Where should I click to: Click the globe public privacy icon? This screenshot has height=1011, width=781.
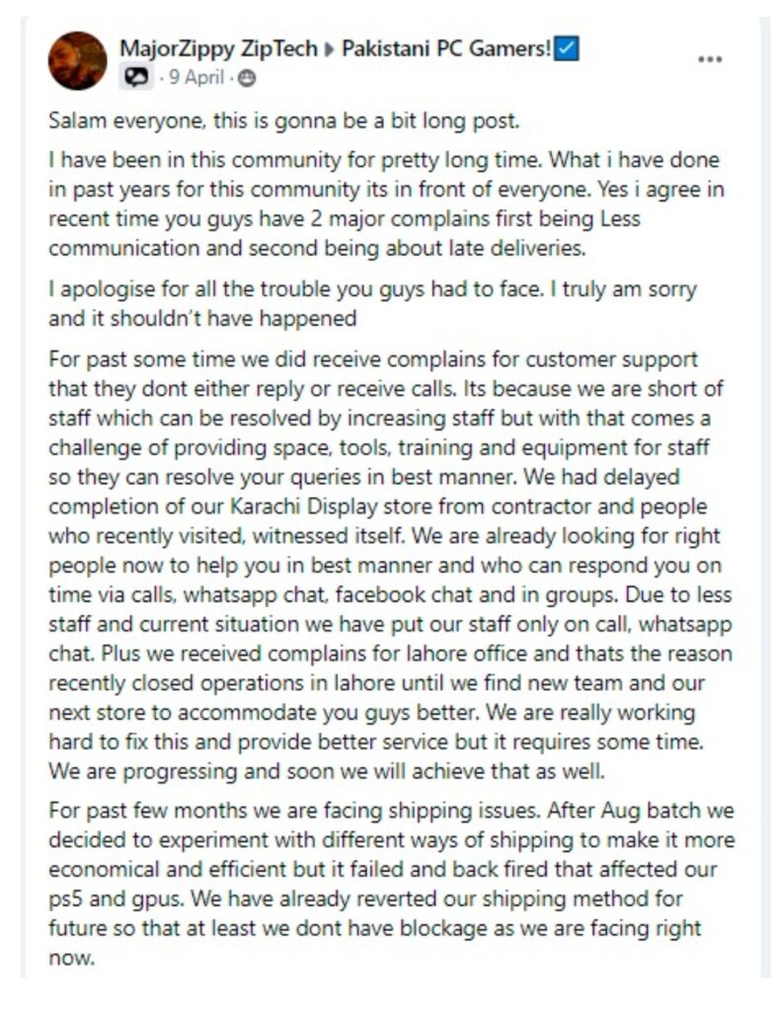(x=247, y=79)
